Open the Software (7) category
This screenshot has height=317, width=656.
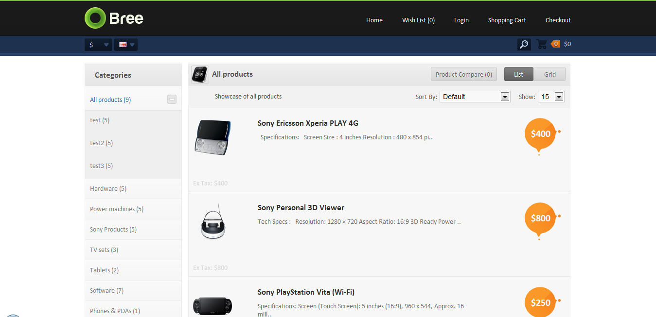pyautogui.click(x=106, y=291)
